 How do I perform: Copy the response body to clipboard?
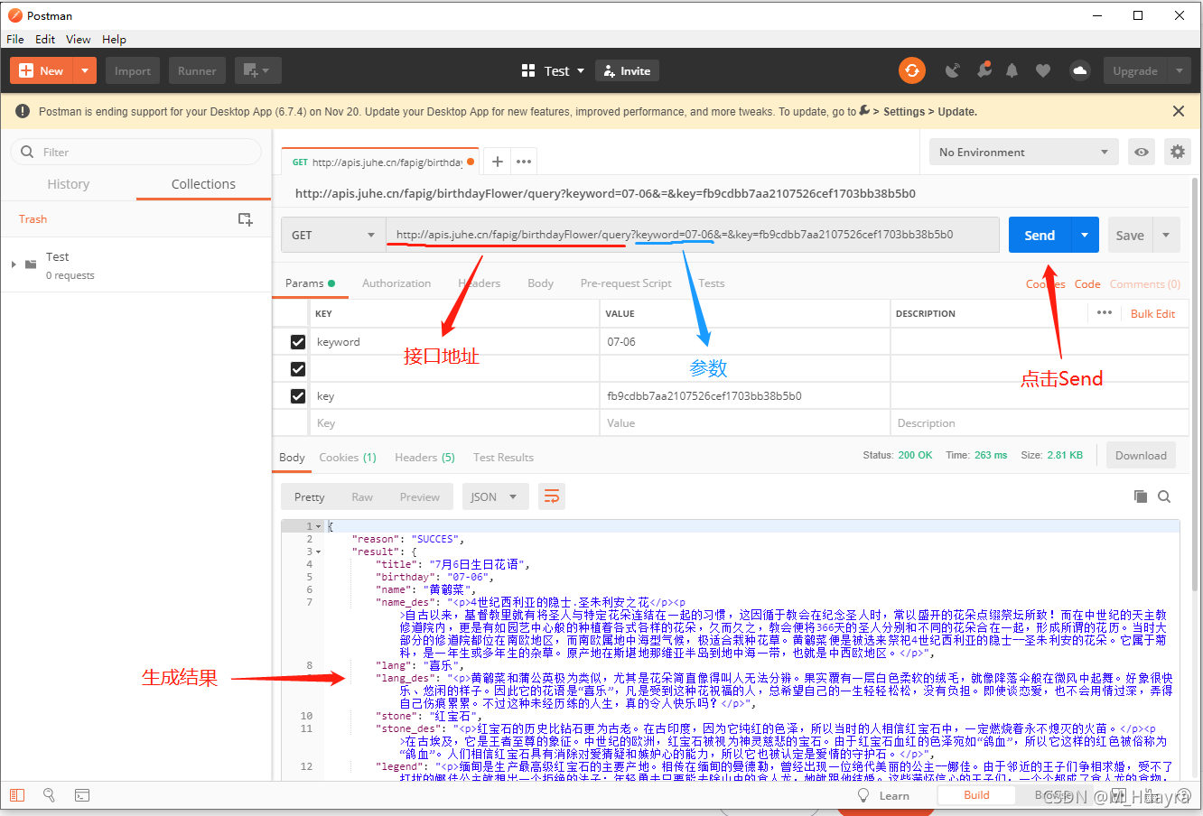[x=1141, y=496]
